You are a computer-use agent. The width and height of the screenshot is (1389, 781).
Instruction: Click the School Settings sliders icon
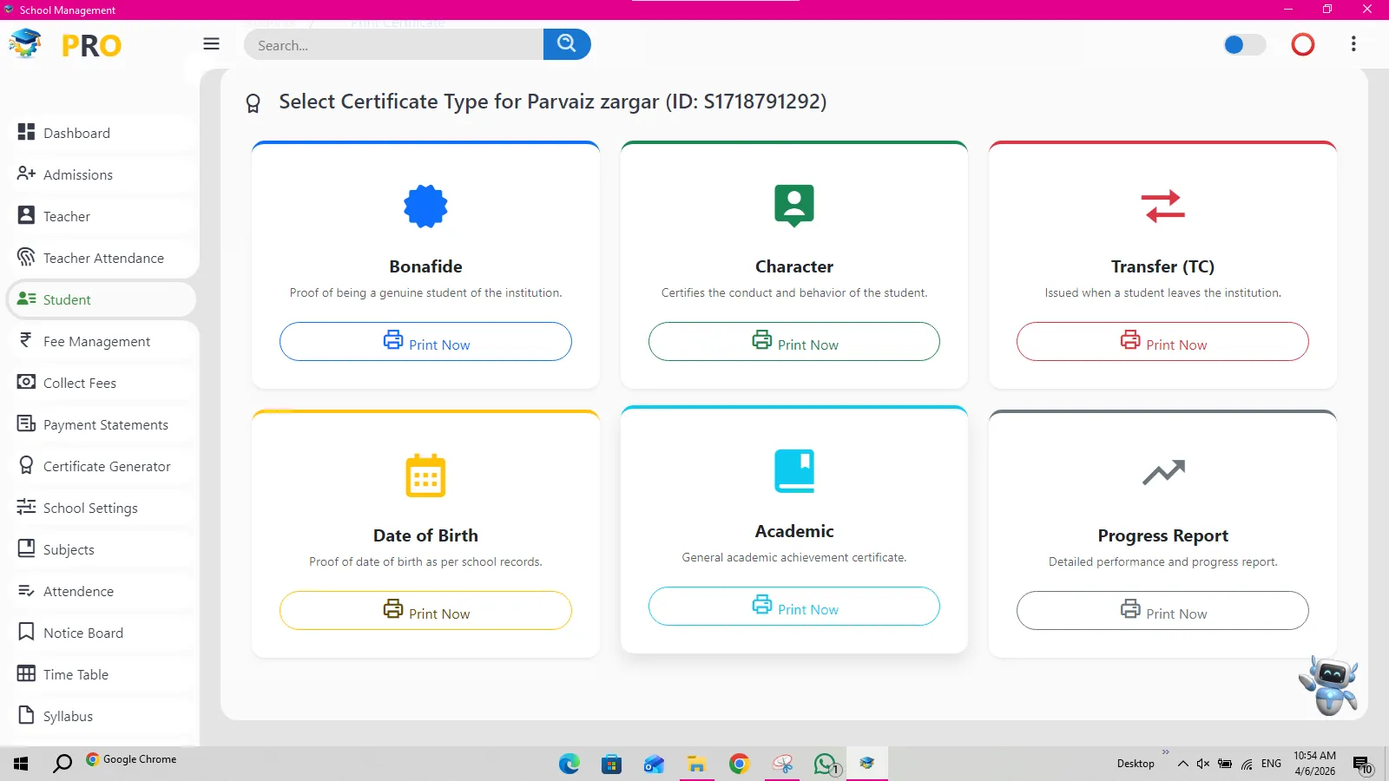(27, 507)
